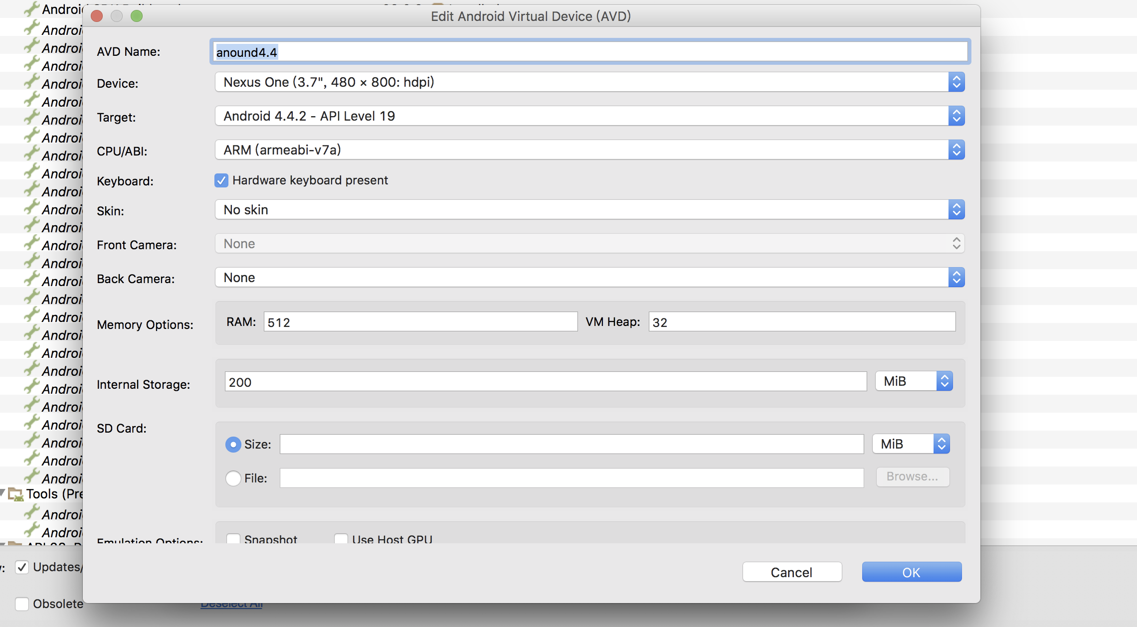Screen dimensions: 1137x627
Task: Open the Device dropdown showing Nexus One
Action: [x=590, y=82]
